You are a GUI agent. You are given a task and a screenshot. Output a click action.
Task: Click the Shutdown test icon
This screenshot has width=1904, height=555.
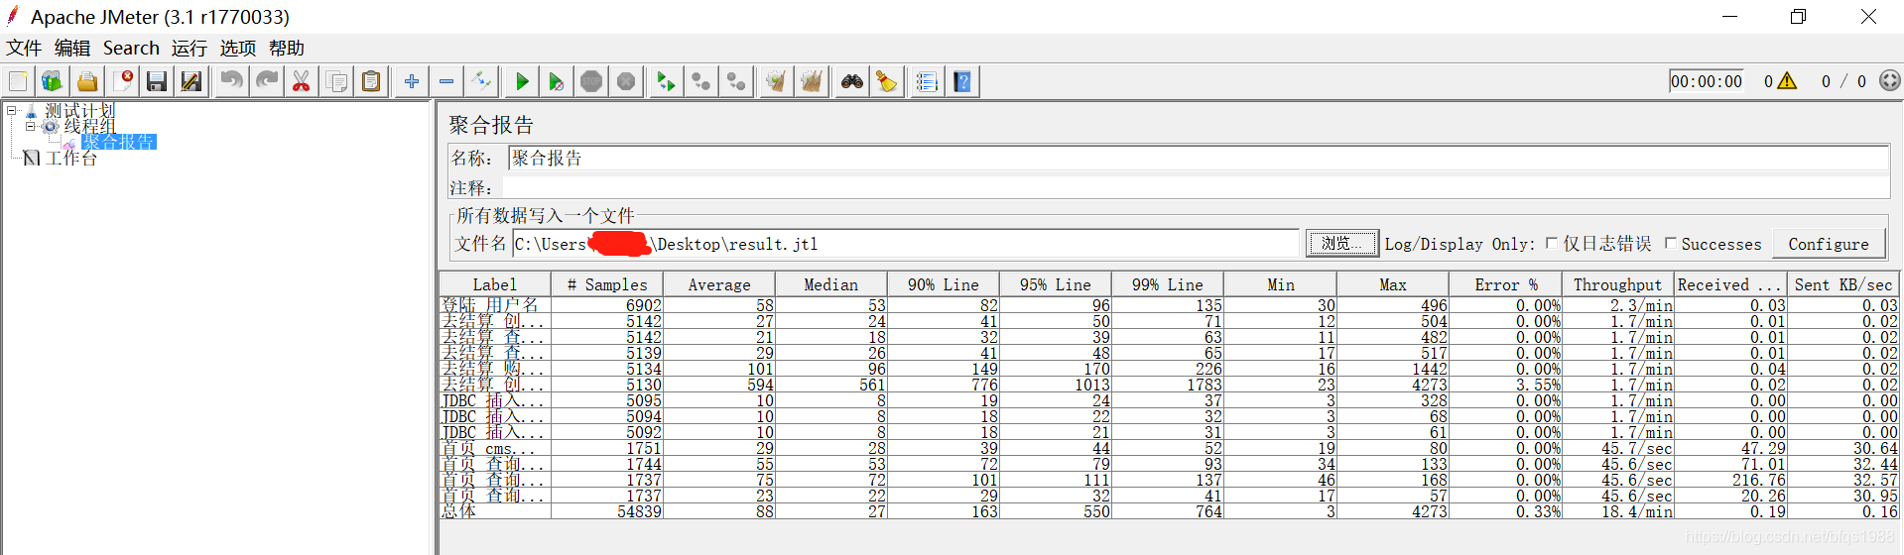[626, 81]
